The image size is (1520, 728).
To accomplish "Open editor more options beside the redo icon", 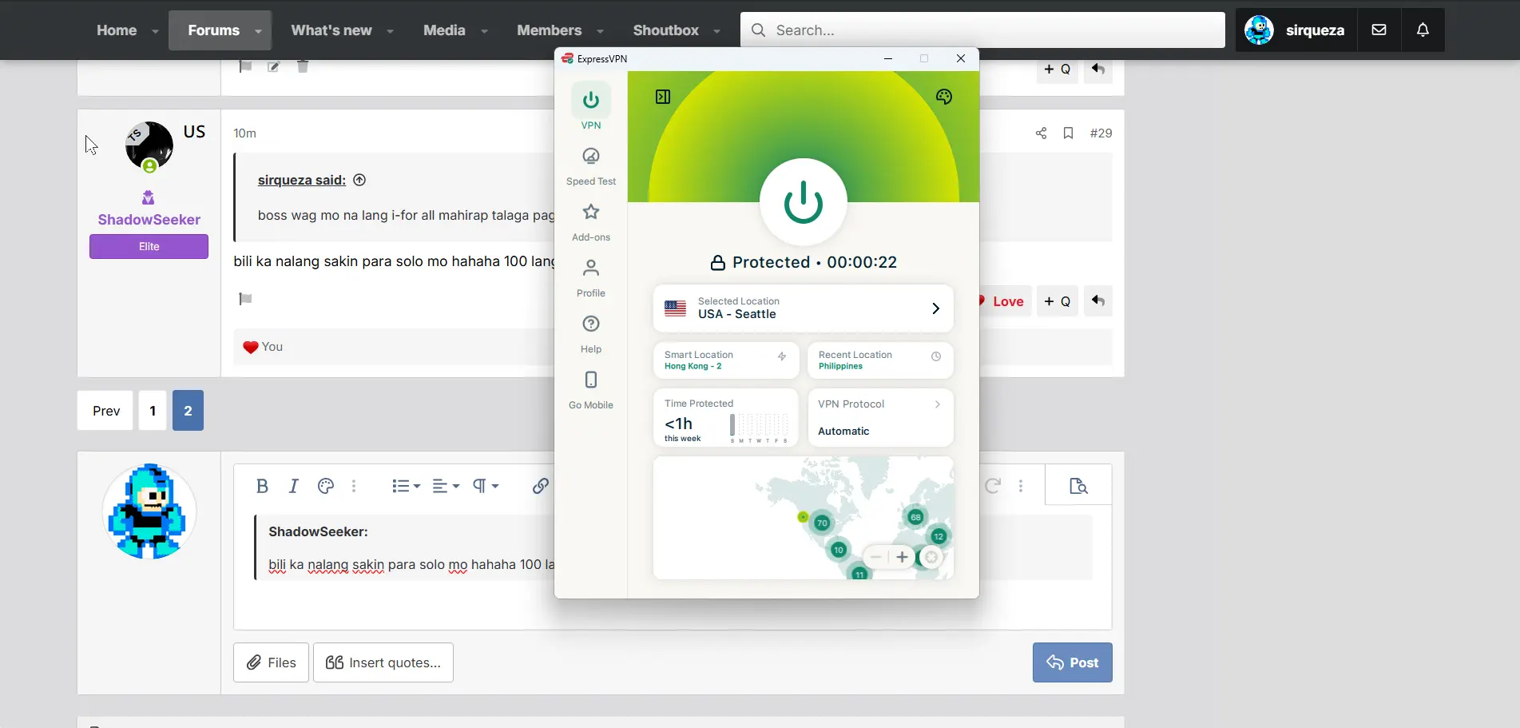I will (x=1021, y=486).
